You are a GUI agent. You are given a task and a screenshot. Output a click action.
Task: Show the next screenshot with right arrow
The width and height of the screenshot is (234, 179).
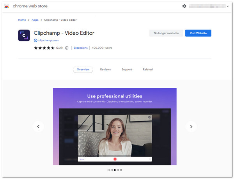point(191,126)
